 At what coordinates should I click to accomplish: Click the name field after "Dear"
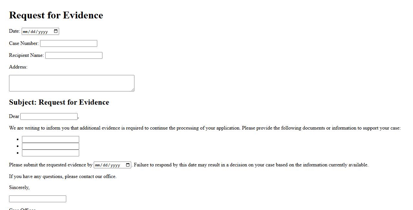point(49,117)
